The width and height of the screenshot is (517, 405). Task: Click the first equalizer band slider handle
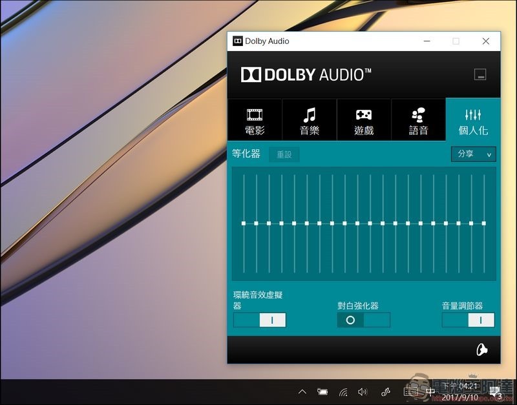244,223
